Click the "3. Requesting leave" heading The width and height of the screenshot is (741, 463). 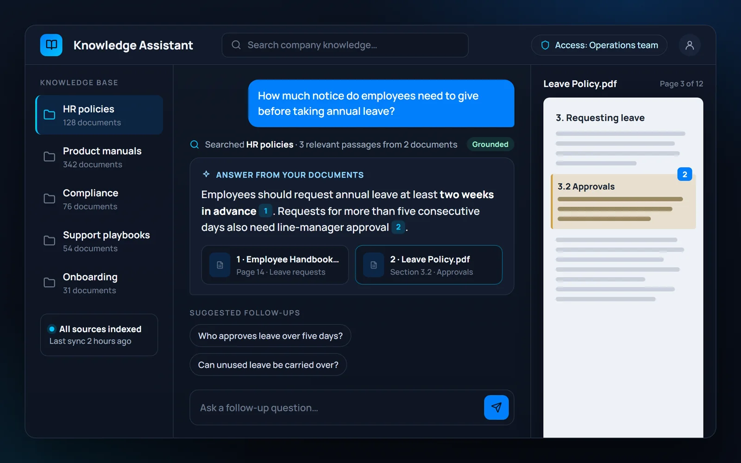[x=600, y=118]
